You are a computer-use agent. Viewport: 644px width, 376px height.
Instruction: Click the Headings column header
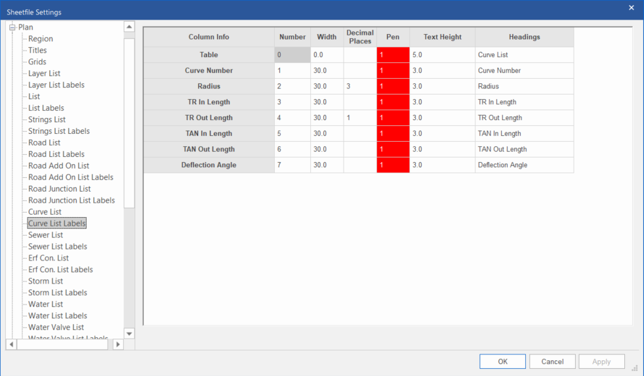tap(524, 37)
